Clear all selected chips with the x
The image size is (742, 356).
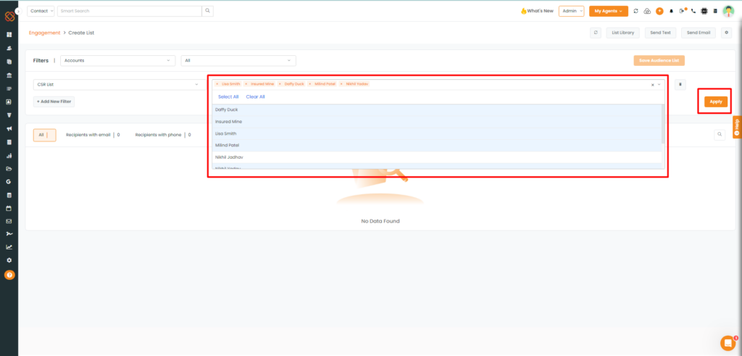pos(653,84)
